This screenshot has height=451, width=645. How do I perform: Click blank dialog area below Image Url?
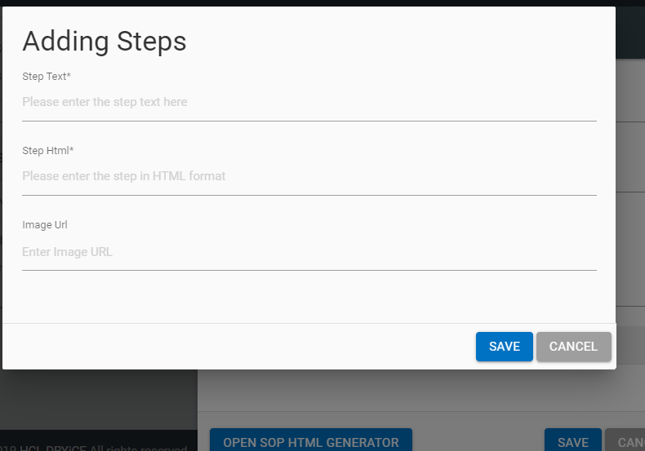click(309, 295)
